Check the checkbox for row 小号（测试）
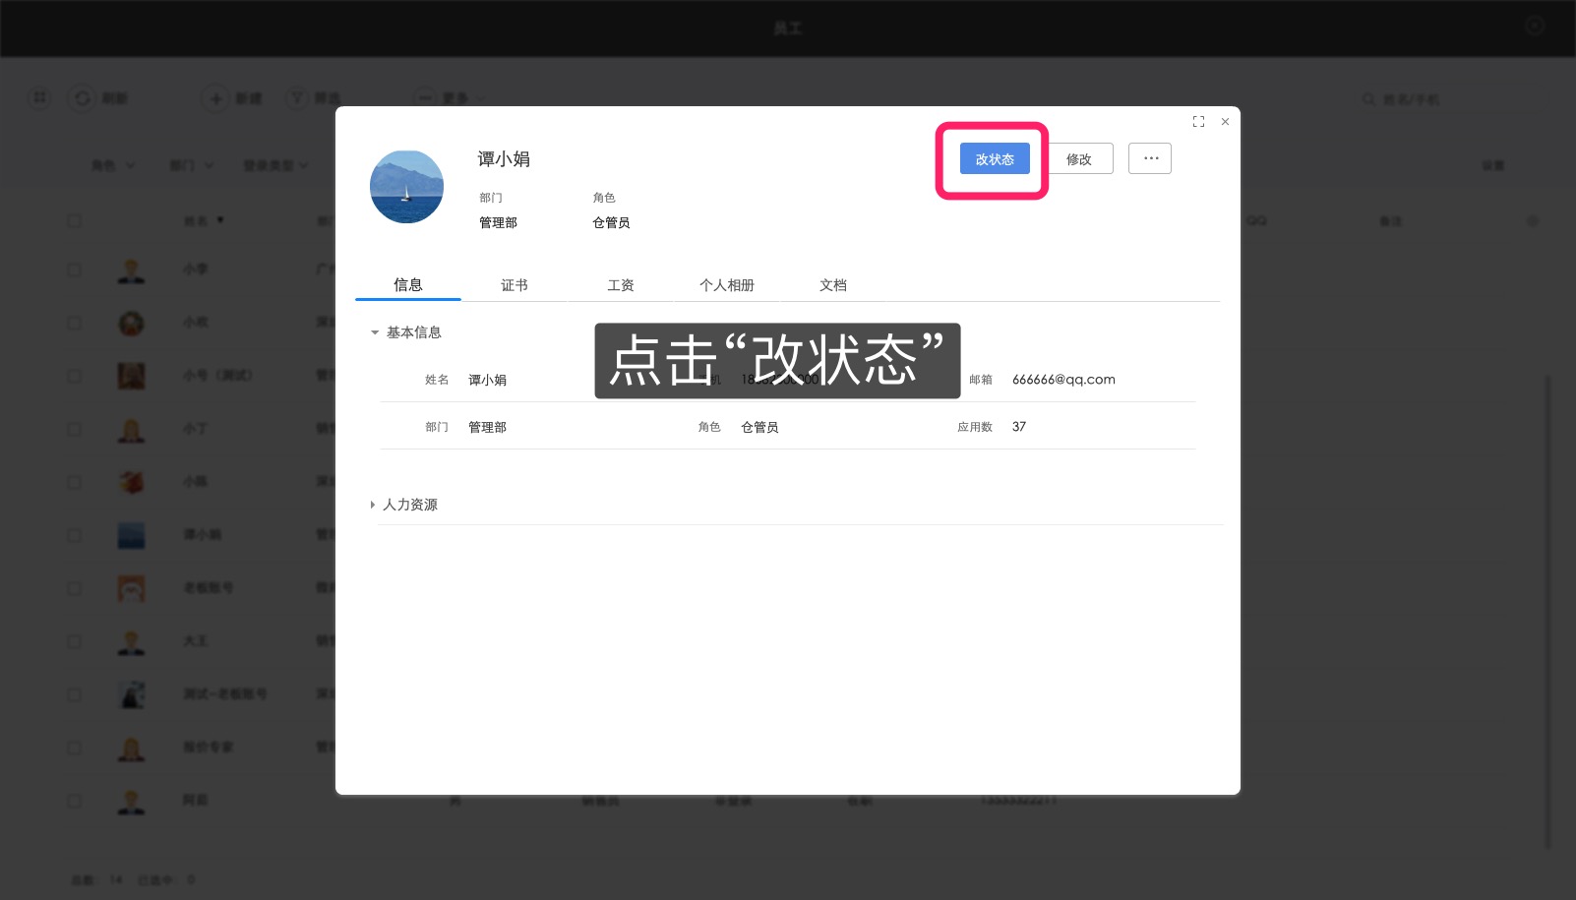This screenshot has width=1576, height=900. (x=74, y=376)
